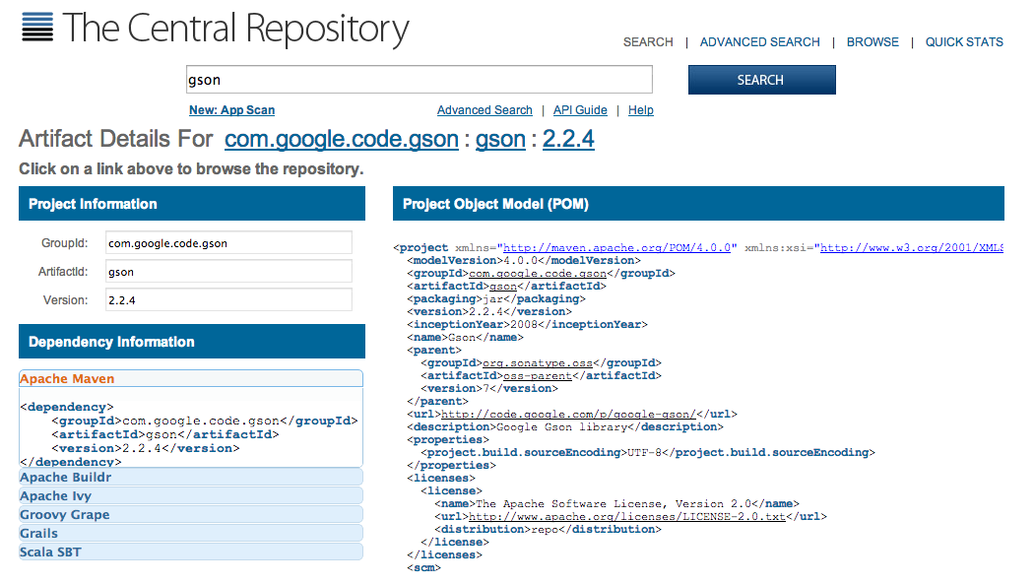Click the Dependency Information panel header
Image resolution: width=1035 pixels, height=584 pixels.
click(x=191, y=341)
